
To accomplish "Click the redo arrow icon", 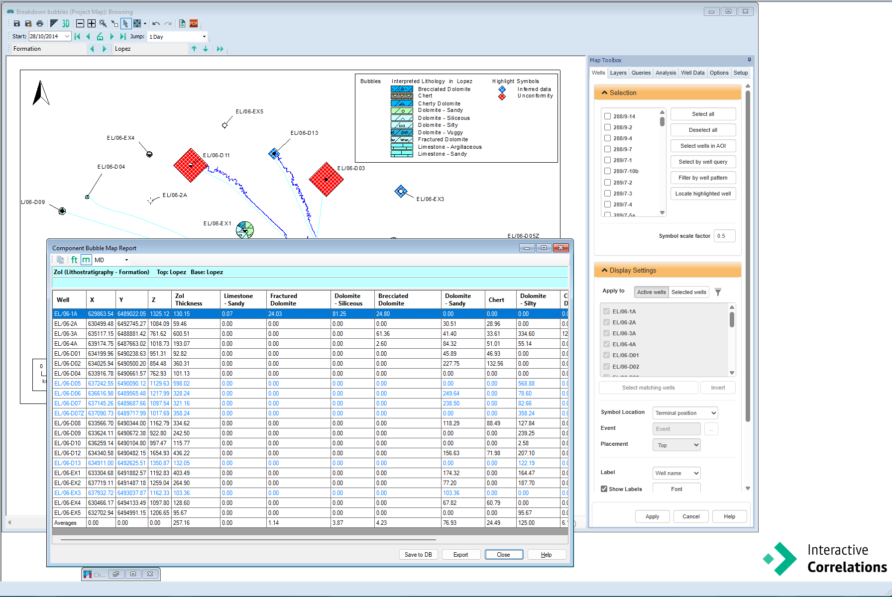I will 168,23.
